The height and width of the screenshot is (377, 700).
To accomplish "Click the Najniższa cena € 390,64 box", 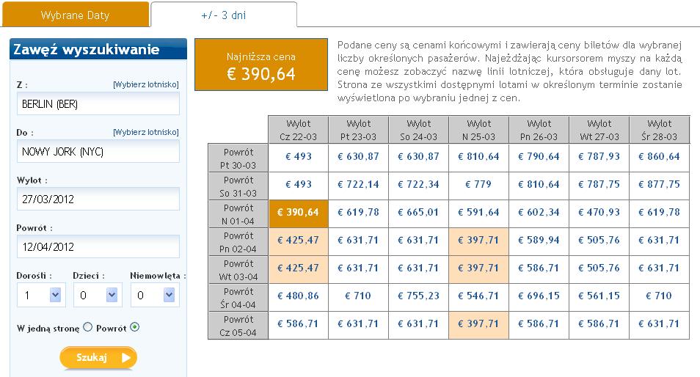I will point(261,65).
